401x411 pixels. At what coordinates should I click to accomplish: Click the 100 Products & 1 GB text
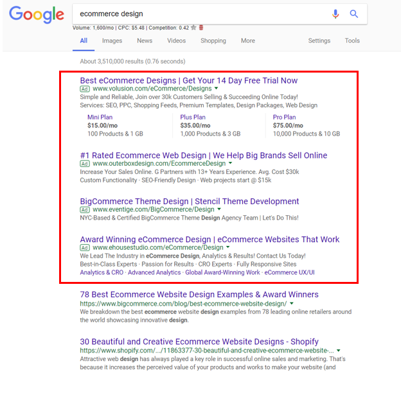(115, 134)
